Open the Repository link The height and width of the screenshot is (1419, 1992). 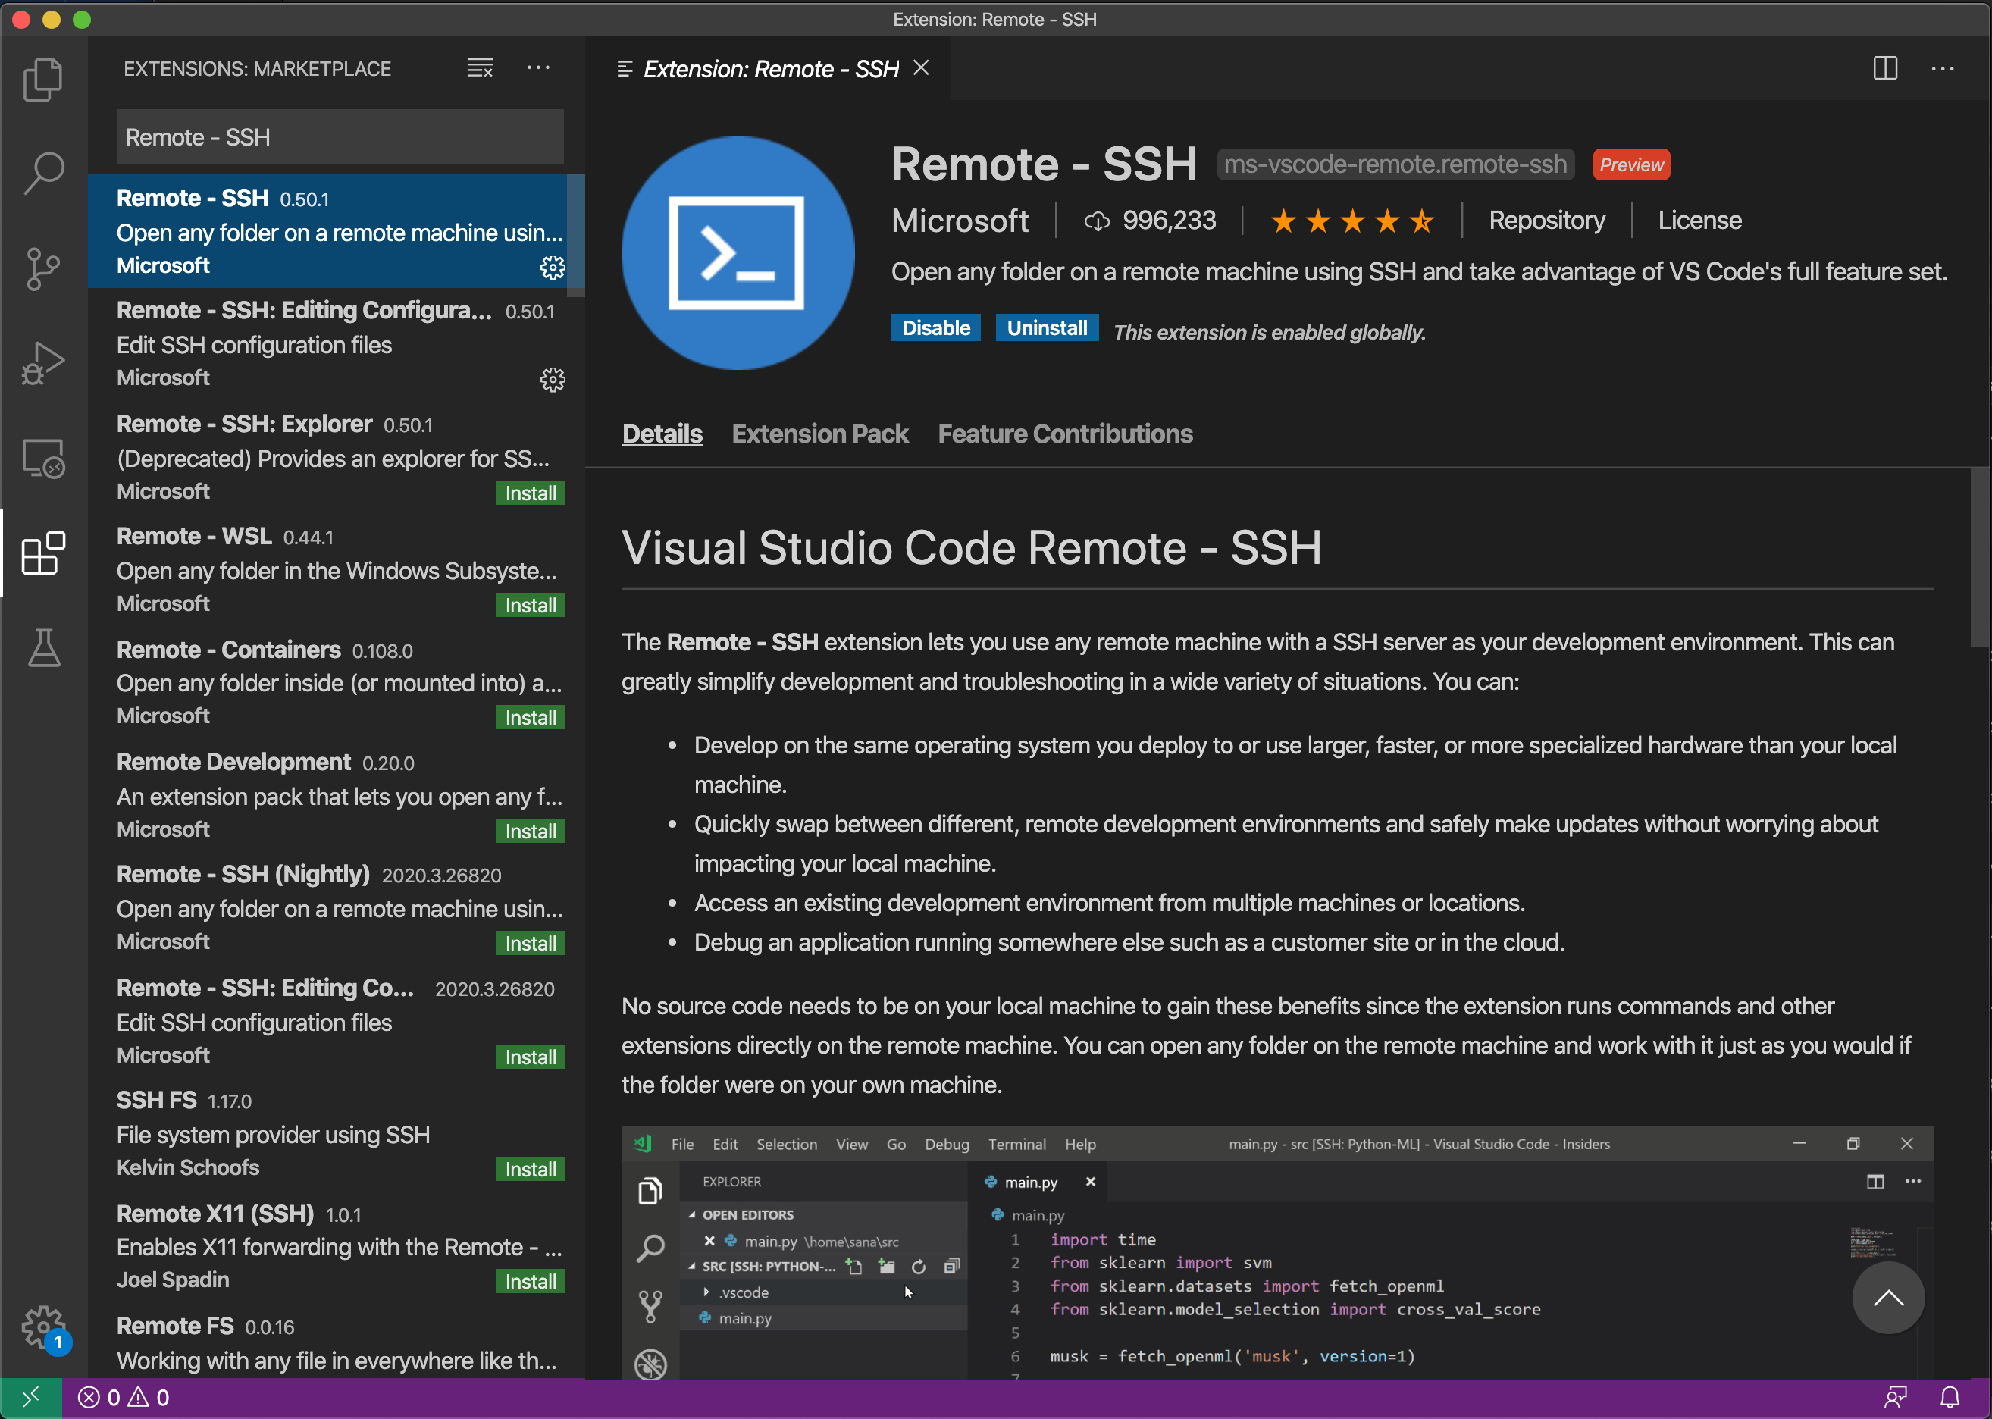click(x=1546, y=220)
